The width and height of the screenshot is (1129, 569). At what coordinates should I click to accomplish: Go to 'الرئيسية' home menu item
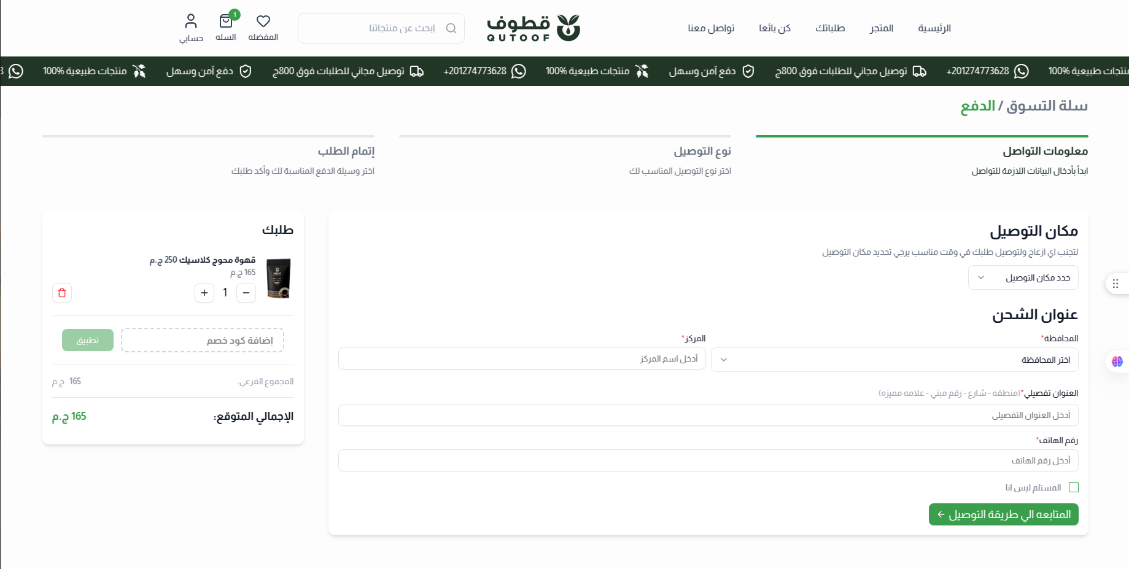point(934,28)
